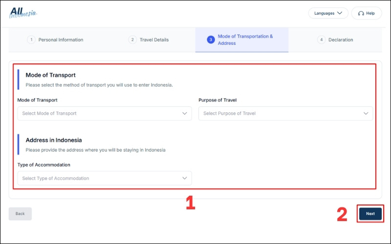
Task: Click the highlighted step 3 number circle
Action: point(211,40)
